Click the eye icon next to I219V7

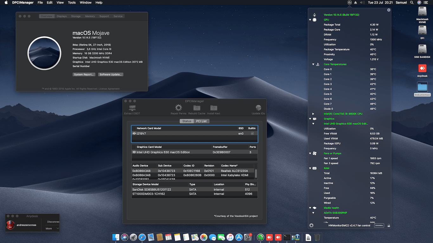[x=134, y=134]
